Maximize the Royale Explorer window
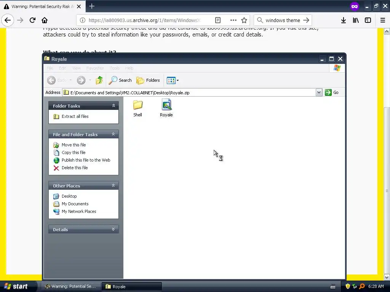Image resolution: width=390 pixels, height=292 pixels. (x=331, y=59)
